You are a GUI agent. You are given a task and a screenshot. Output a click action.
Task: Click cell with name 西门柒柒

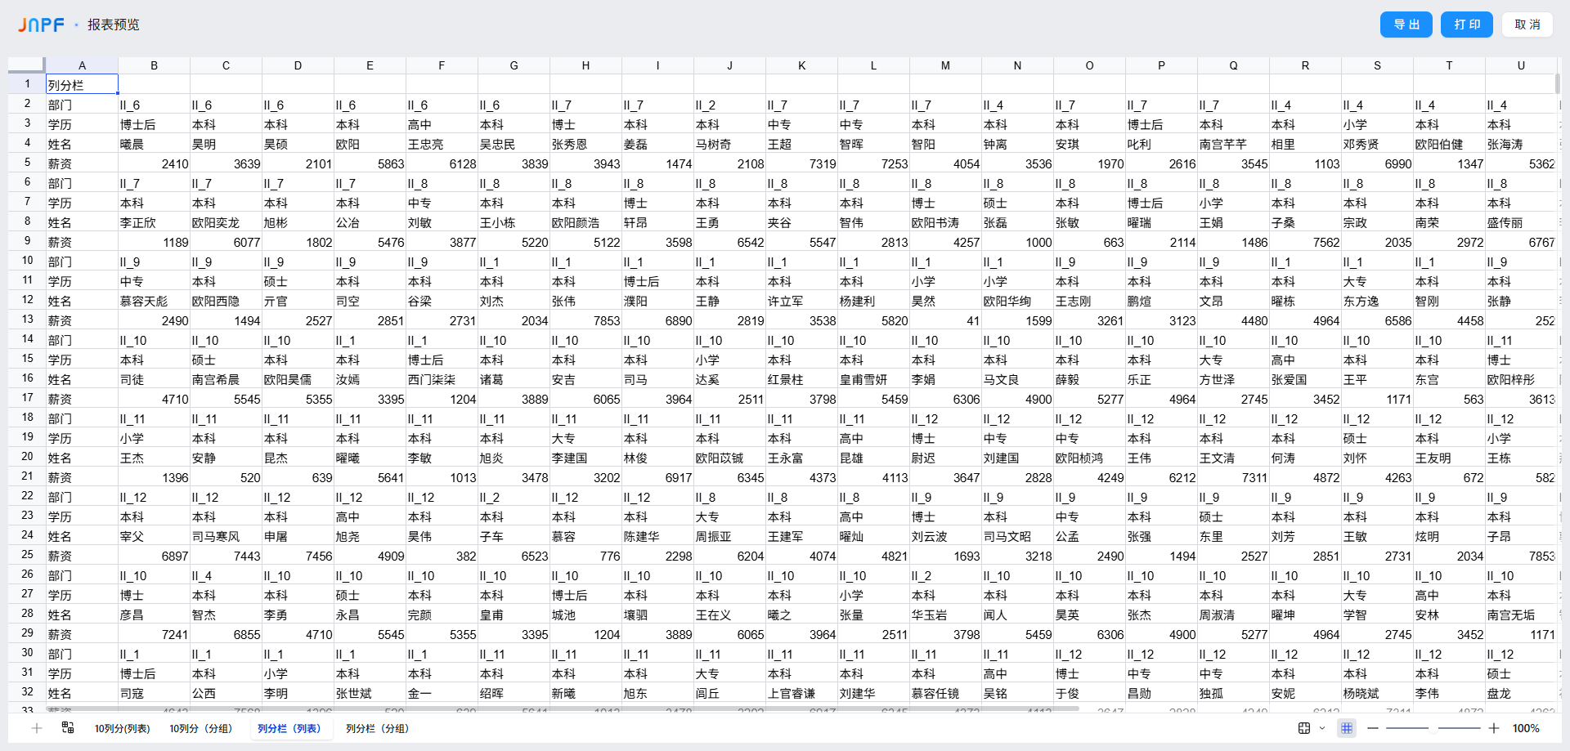coord(442,379)
